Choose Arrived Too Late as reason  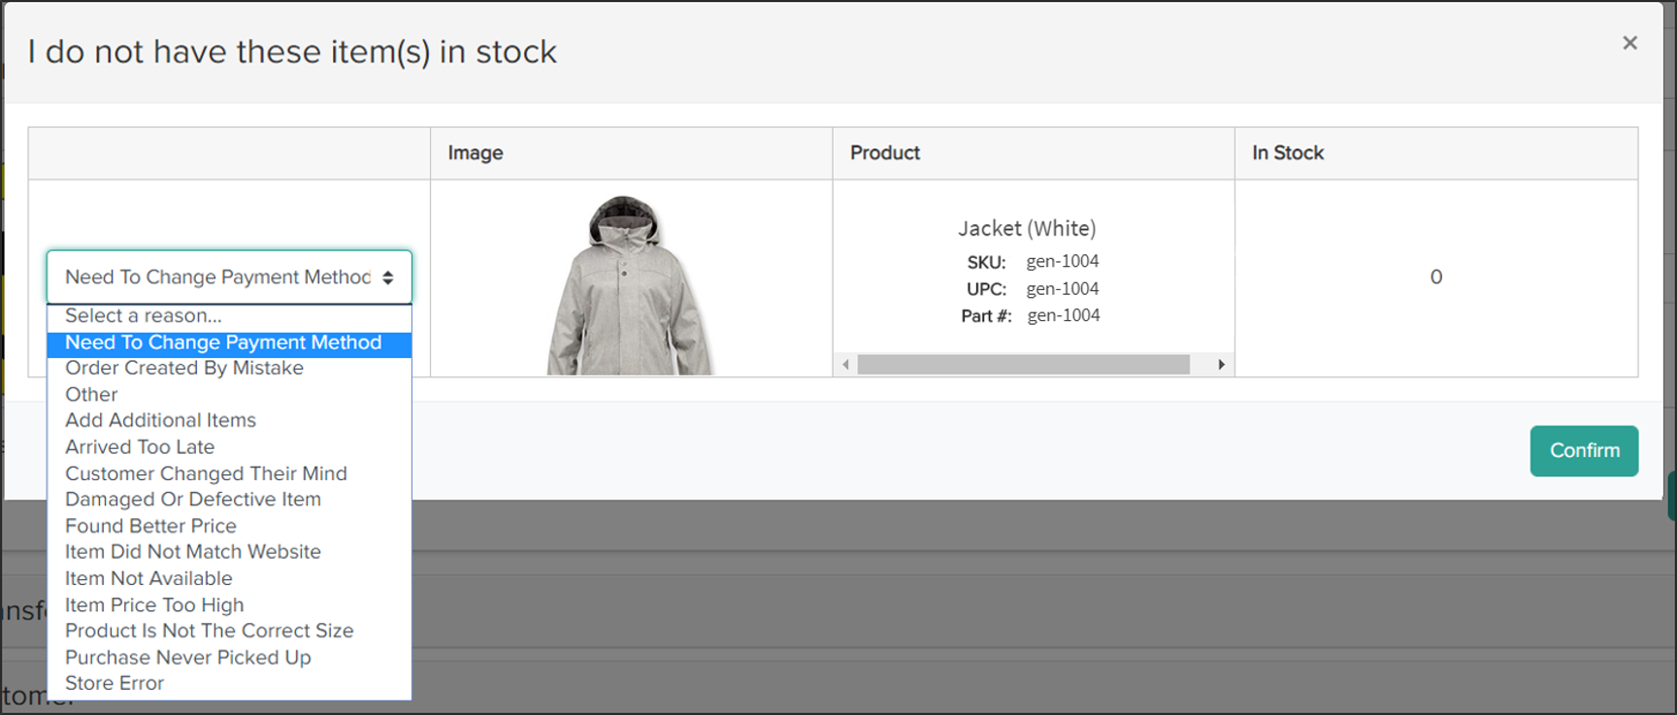click(138, 446)
